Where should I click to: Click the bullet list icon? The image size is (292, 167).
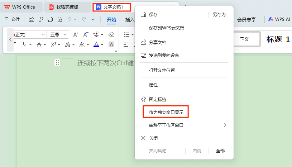(x=127, y=34)
